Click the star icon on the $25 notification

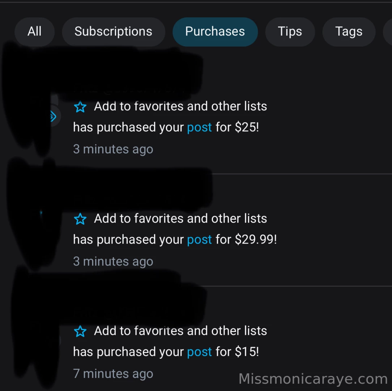[x=80, y=106]
